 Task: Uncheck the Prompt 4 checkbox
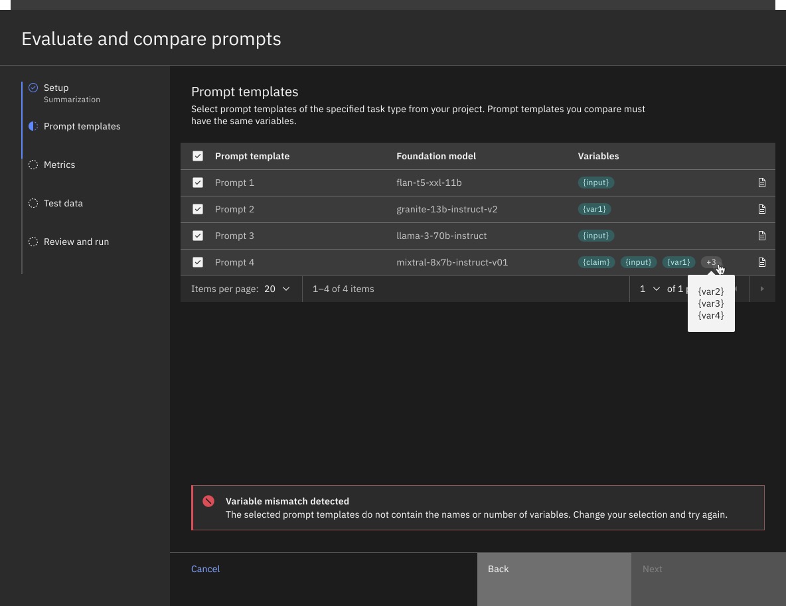(198, 262)
